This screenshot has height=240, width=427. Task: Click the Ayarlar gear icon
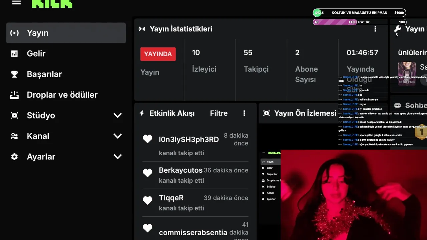click(14, 157)
